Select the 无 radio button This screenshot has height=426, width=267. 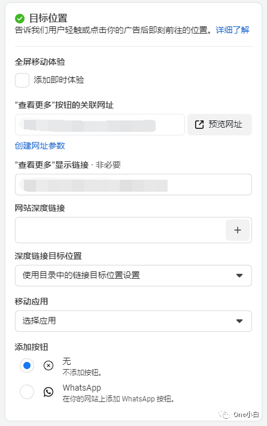[x=27, y=365]
